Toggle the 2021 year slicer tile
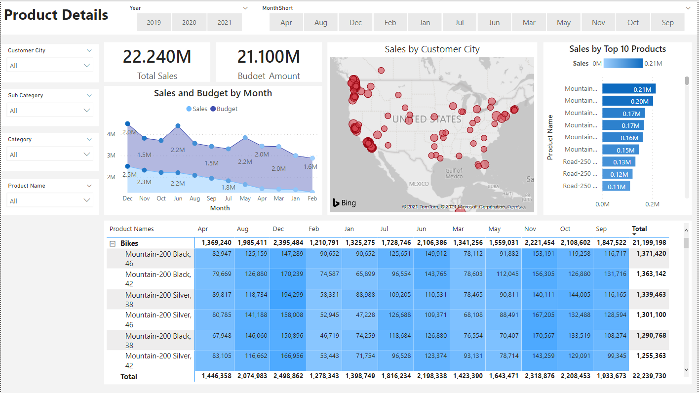This screenshot has width=699, height=393. (225, 23)
